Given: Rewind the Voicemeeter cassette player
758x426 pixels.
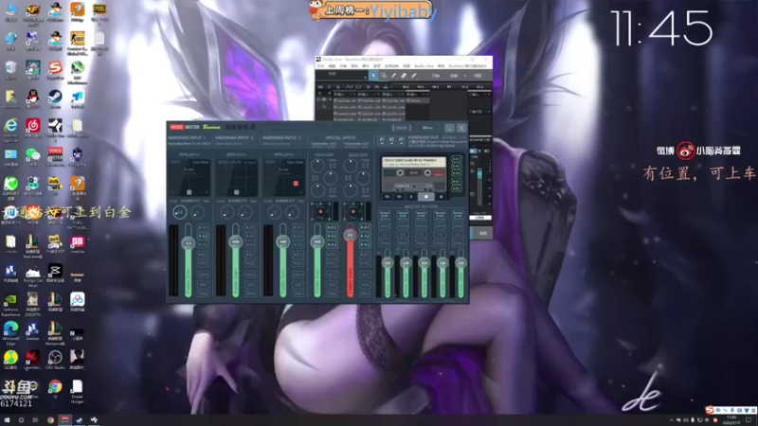Looking at the screenshot, I should 387,197.
